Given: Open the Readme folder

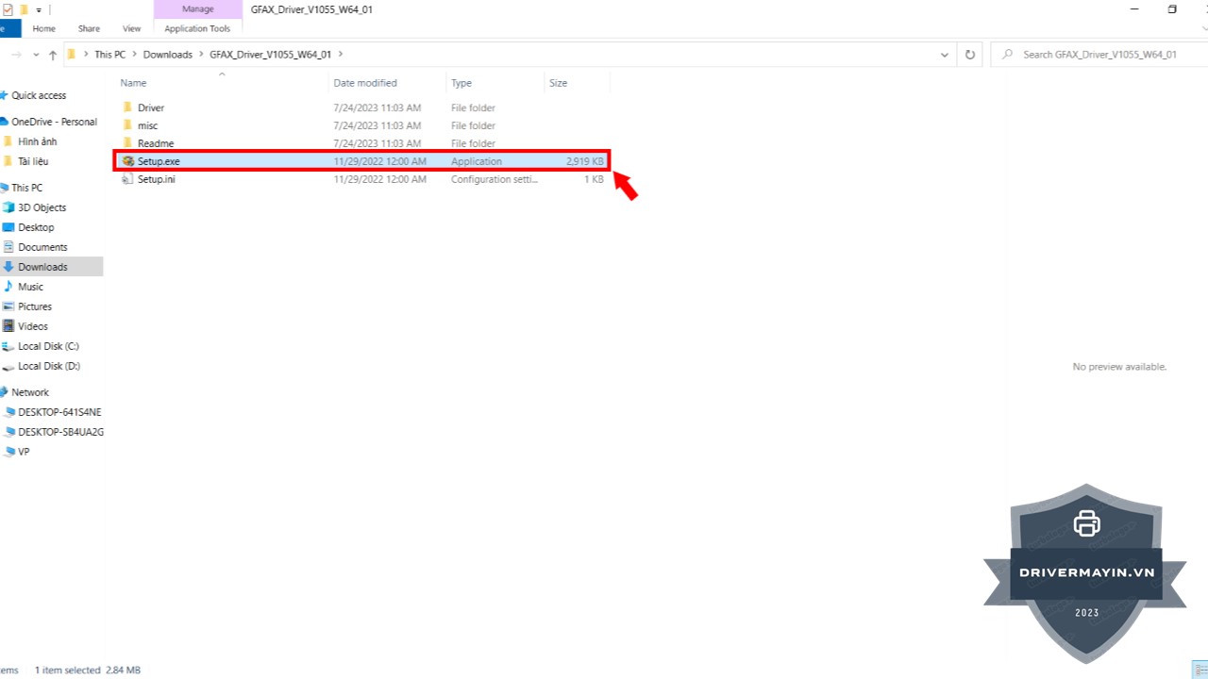Looking at the screenshot, I should coord(155,143).
